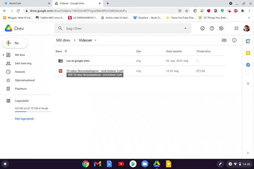Open Google Calendar in side panel
This screenshot has width=254, height=169.
pos(248,41)
